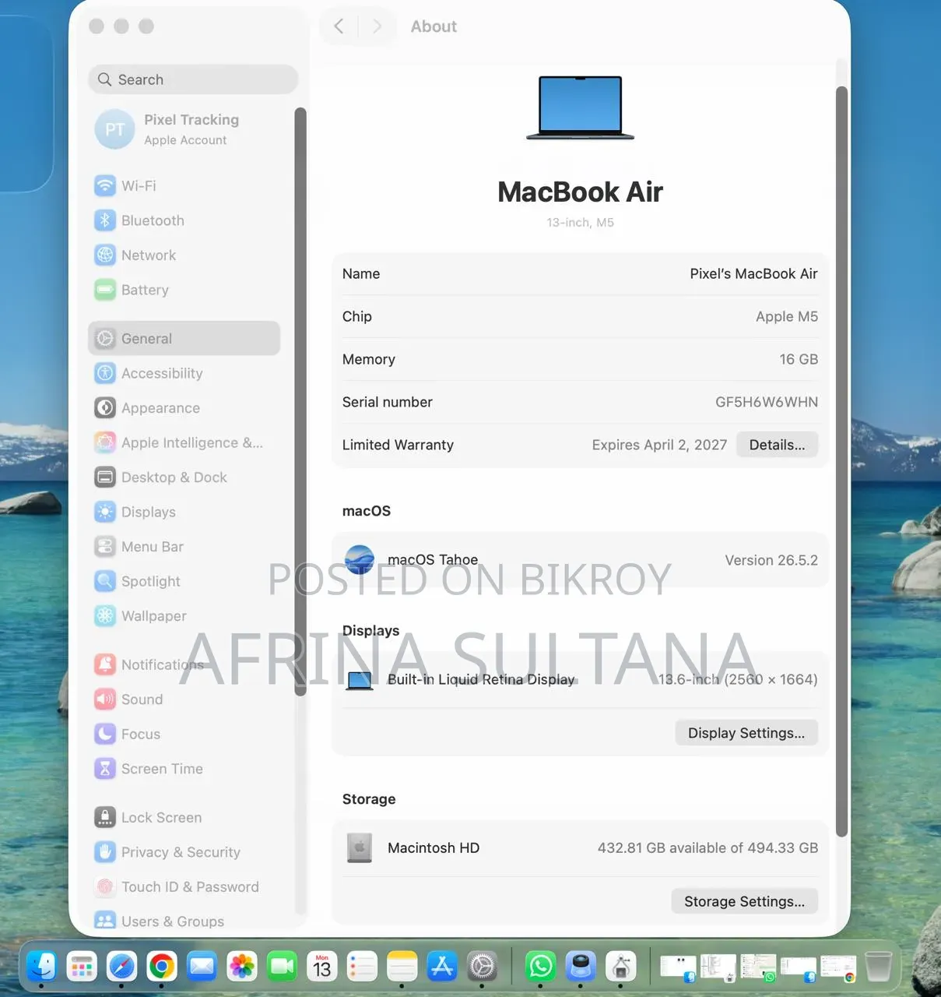Open Screen Time settings
This screenshot has width=941, height=997.
(184, 769)
